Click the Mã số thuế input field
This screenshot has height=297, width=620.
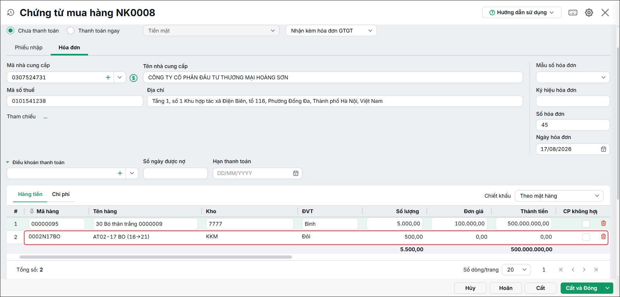coord(75,101)
